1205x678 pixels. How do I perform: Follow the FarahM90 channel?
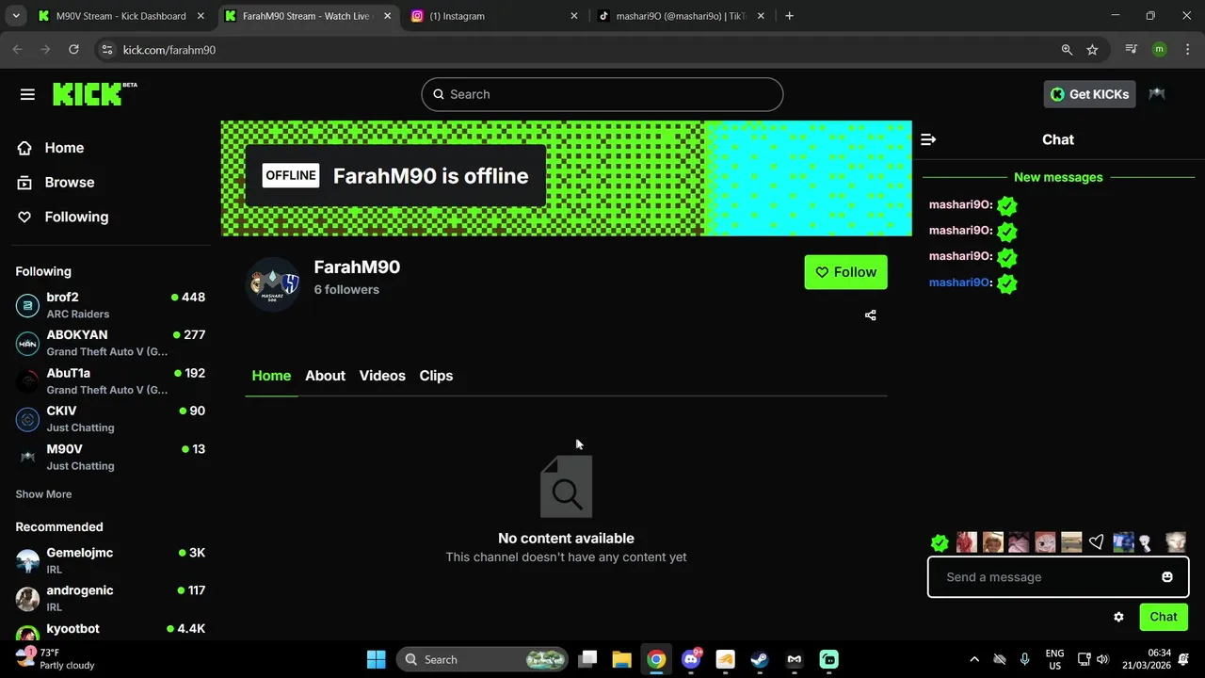(x=845, y=272)
